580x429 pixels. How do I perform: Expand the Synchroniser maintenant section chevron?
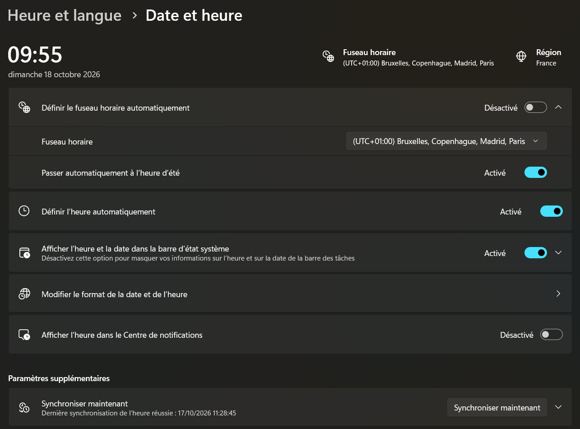558,407
